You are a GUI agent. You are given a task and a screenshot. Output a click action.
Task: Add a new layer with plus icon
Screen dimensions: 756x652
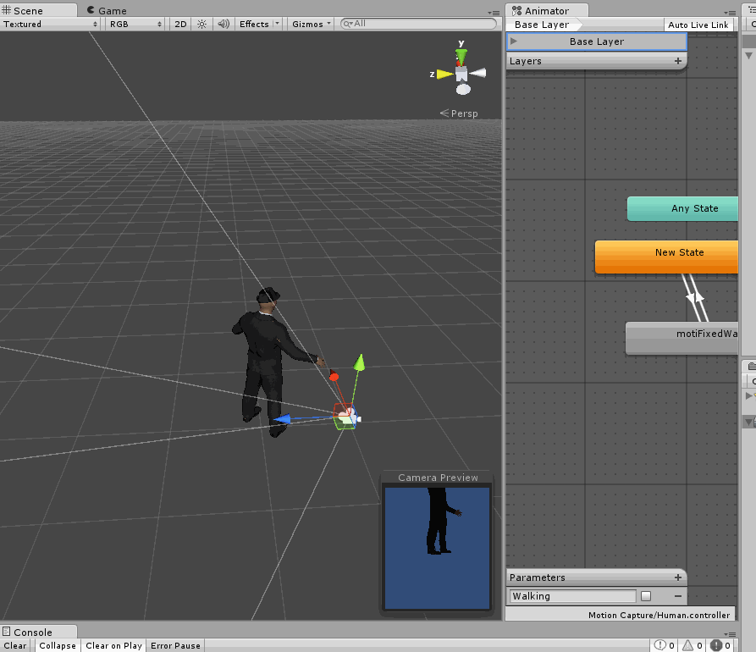coord(678,61)
